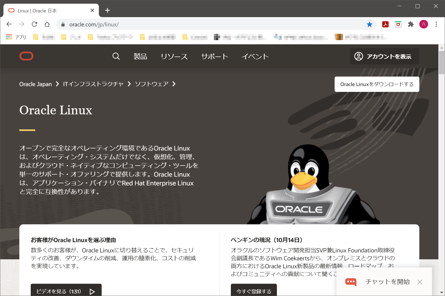Click the 今すぐ登録する button
Screen dimensions: 445x296
254,290
